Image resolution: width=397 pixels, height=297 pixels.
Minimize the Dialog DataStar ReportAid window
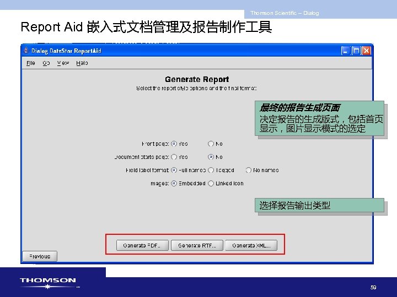coord(345,51)
